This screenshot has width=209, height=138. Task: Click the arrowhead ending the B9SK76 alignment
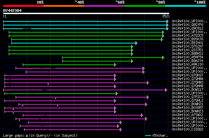point(162,39)
